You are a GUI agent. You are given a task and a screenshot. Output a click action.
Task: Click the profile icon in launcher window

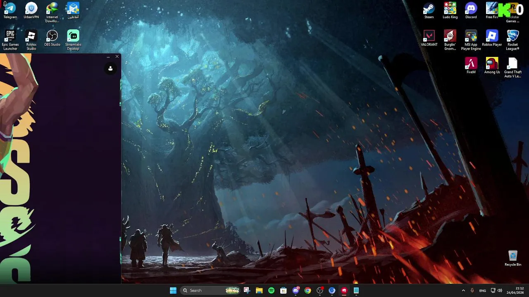click(110, 68)
